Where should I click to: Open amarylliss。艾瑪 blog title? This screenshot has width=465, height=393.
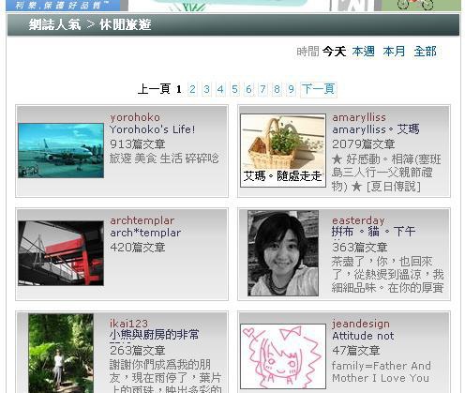point(376,129)
